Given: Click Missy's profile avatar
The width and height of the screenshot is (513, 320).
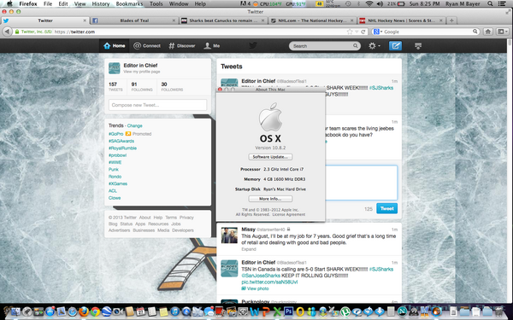Looking at the screenshot, I should tap(229, 236).
